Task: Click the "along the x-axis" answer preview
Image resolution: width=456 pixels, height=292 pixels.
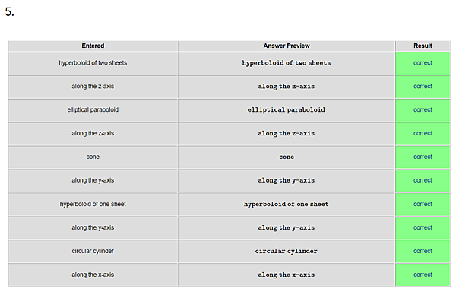Action: click(x=287, y=275)
